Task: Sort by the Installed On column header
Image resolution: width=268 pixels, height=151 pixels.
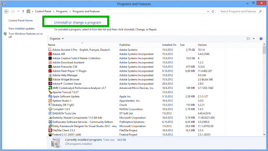Action: click(169, 45)
